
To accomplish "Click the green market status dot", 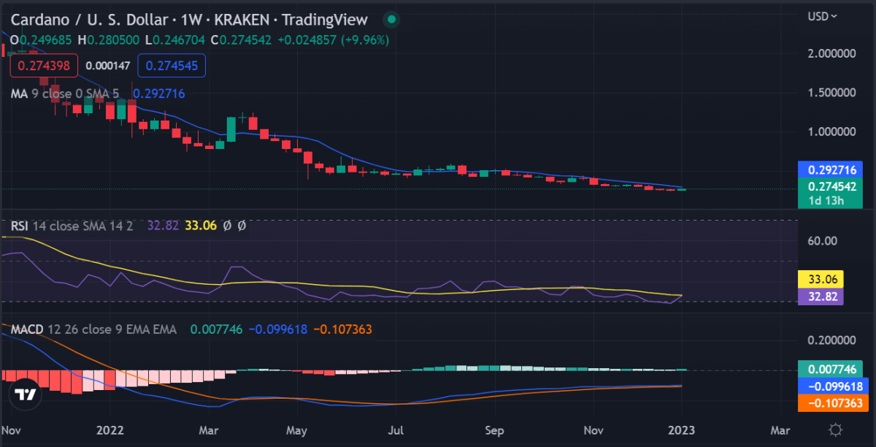I will click(392, 20).
